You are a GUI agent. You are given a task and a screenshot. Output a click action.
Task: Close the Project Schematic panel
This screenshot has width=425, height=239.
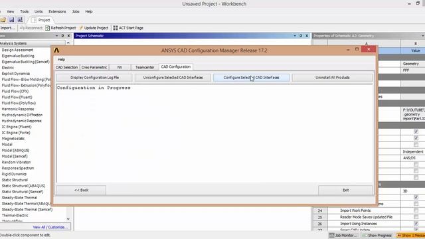click(x=307, y=36)
